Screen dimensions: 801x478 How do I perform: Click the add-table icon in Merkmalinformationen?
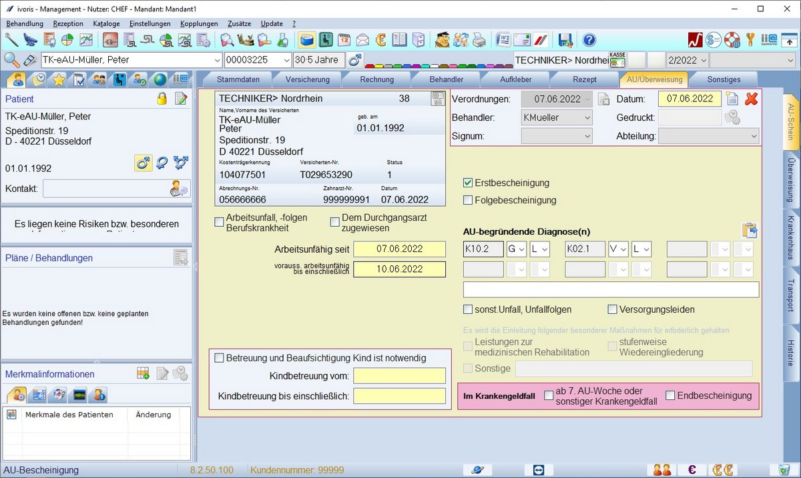point(143,373)
